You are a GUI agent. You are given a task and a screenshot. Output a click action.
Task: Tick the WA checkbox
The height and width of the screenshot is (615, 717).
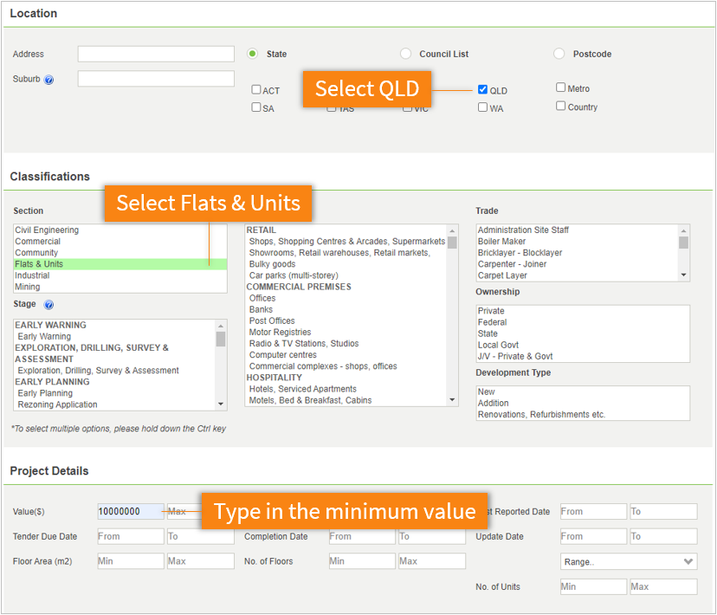(483, 107)
